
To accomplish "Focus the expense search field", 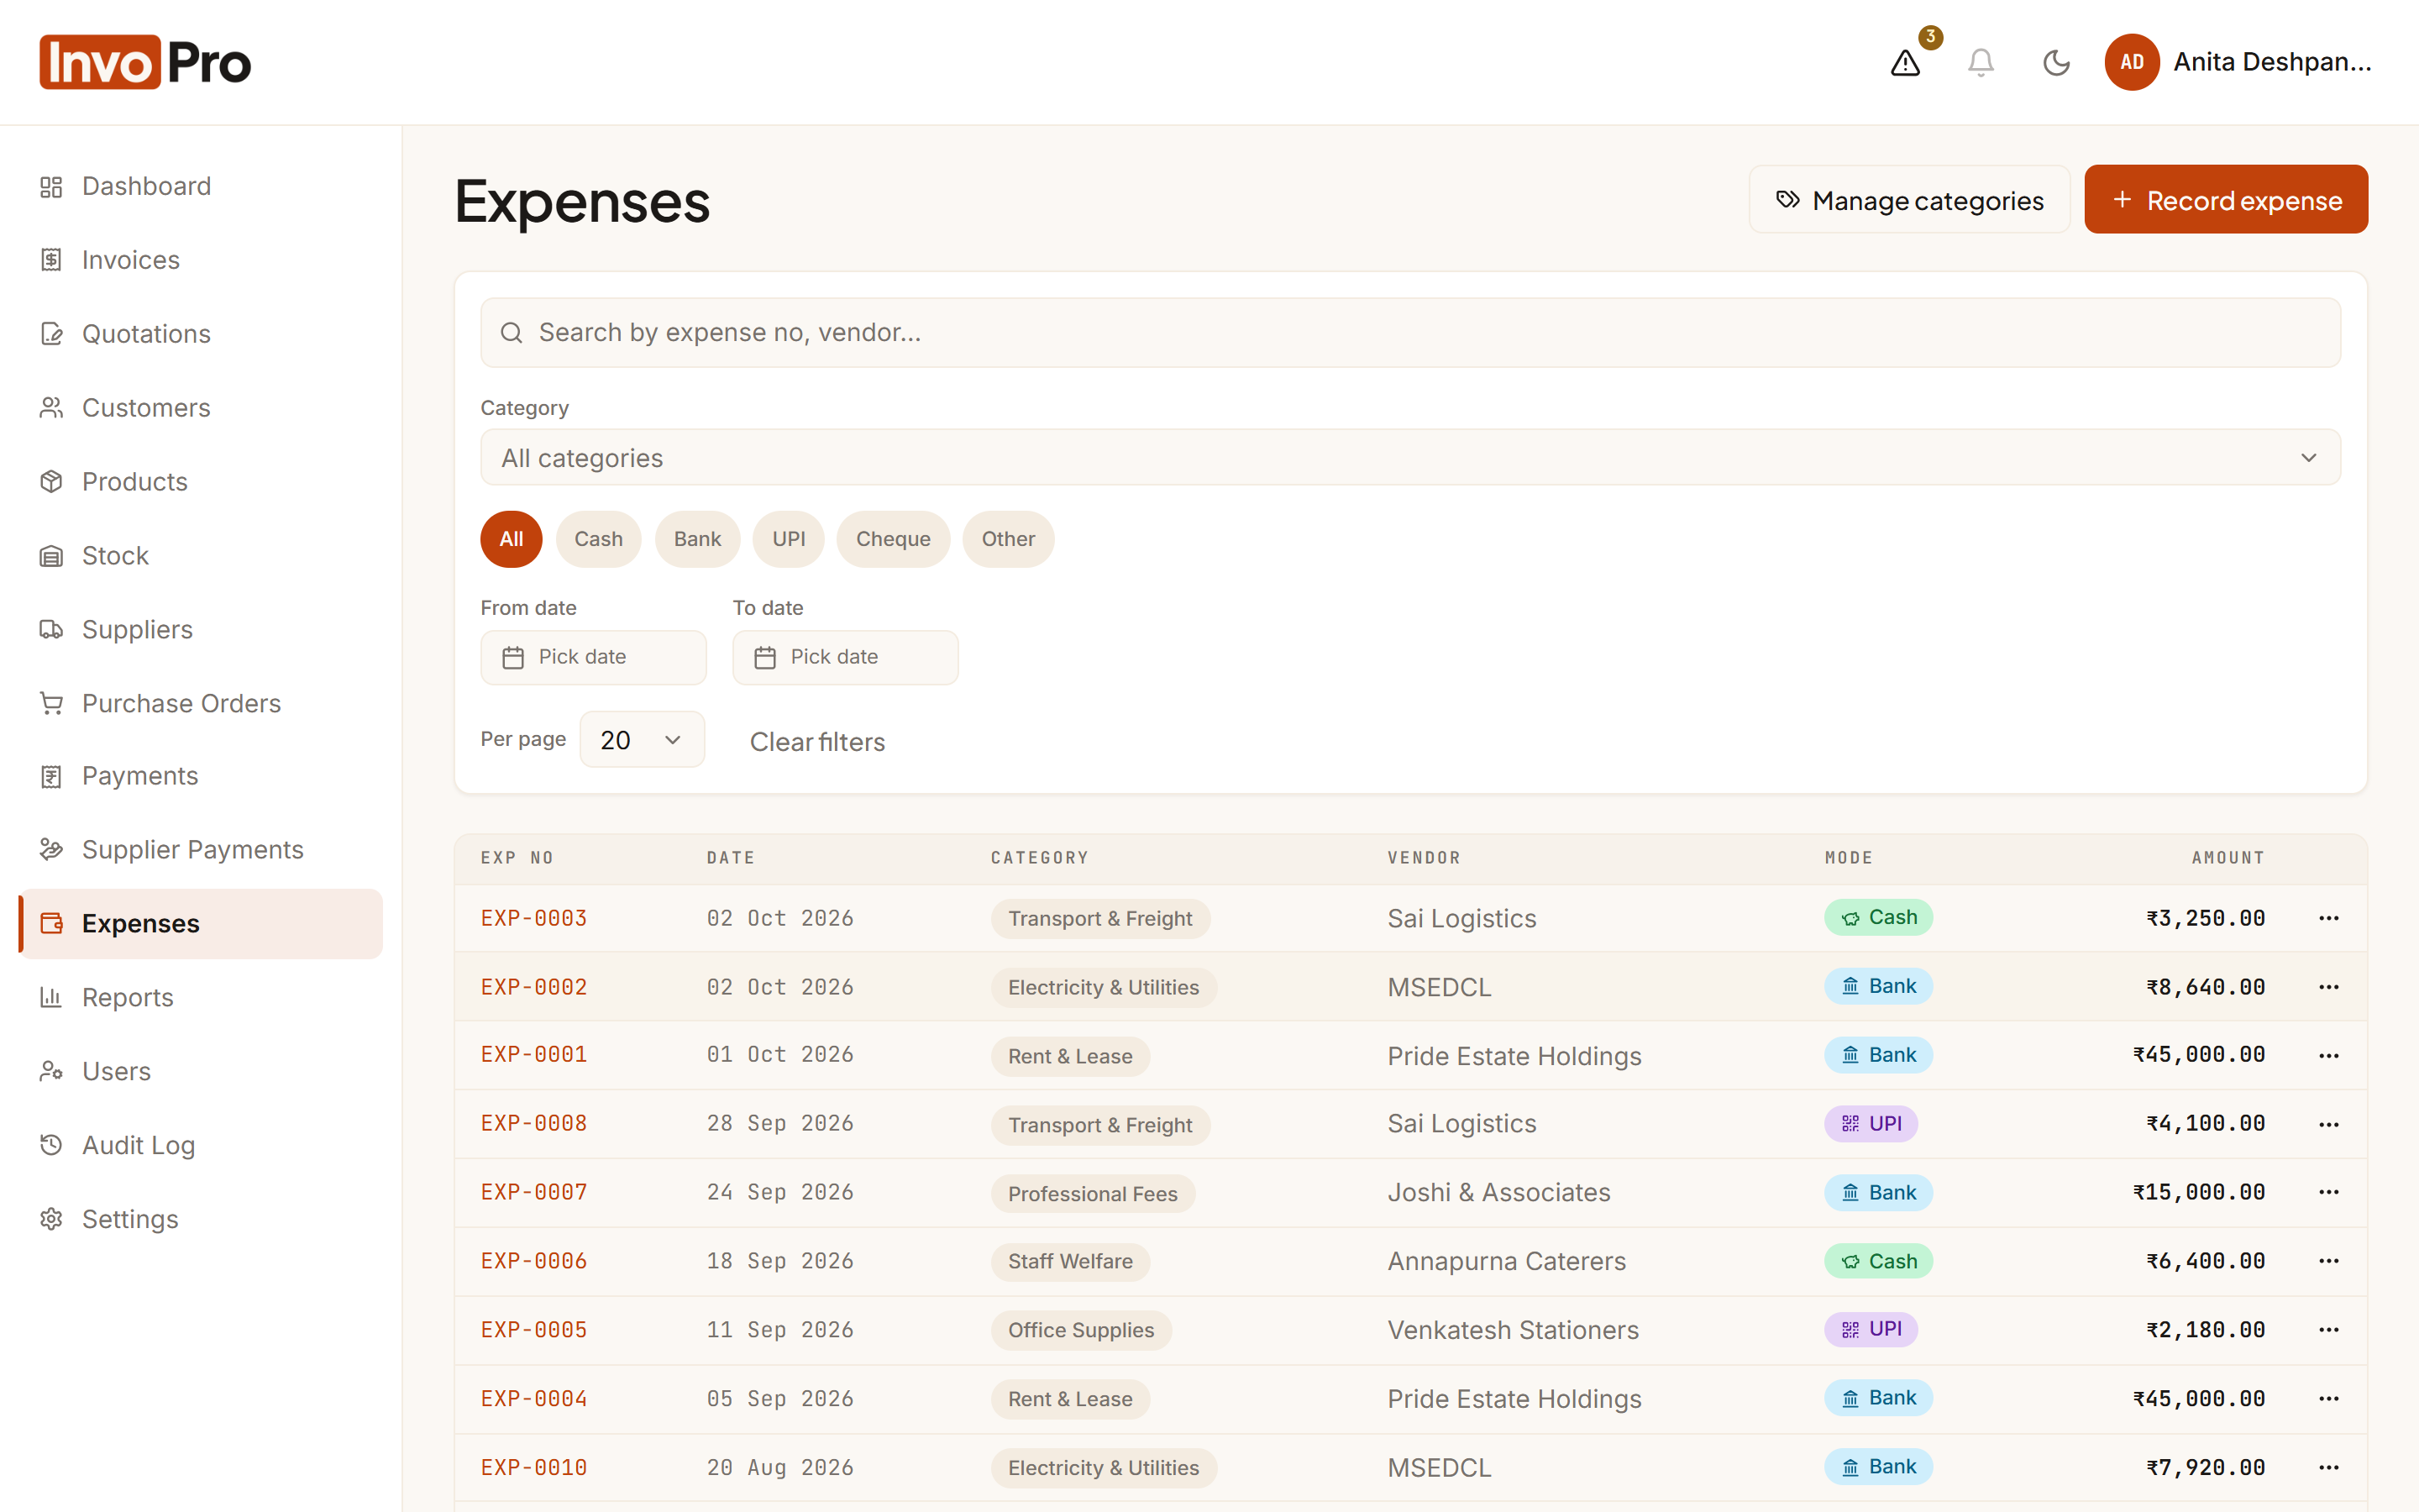I will pos(1410,333).
